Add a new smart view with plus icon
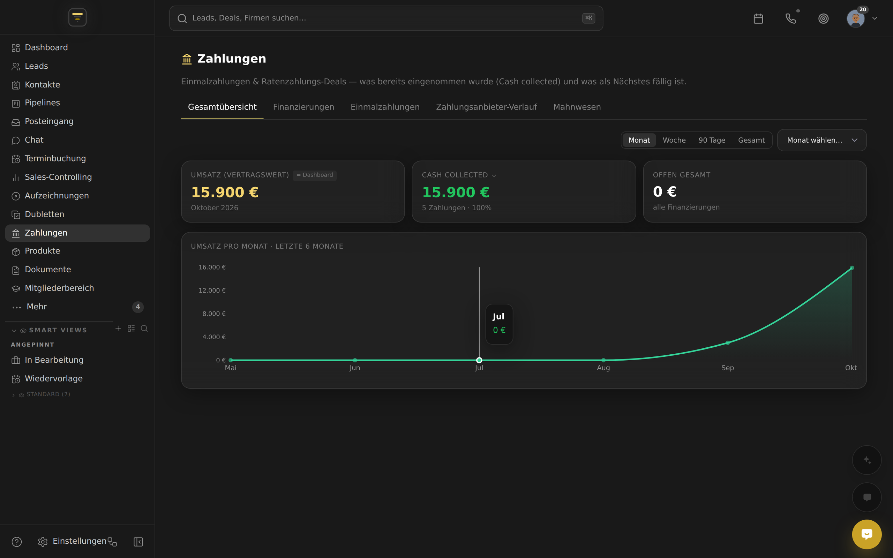 point(118,328)
